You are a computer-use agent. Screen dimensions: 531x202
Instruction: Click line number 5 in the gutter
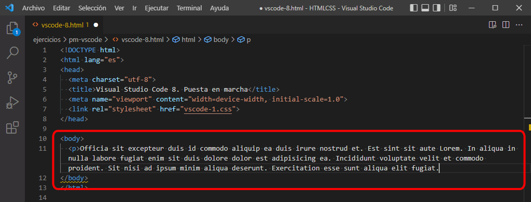pos(45,90)
